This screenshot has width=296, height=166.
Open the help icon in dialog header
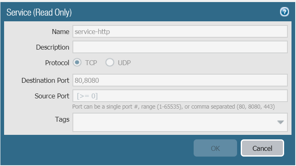[x=285, y=12]
